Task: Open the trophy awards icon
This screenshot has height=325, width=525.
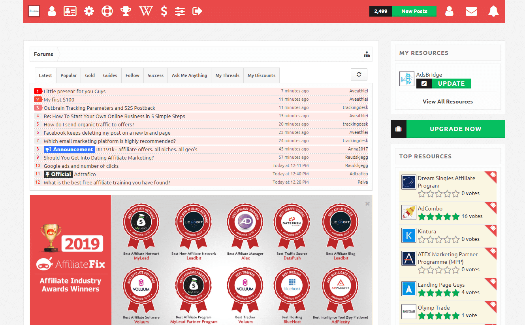Action: (126, 11)
